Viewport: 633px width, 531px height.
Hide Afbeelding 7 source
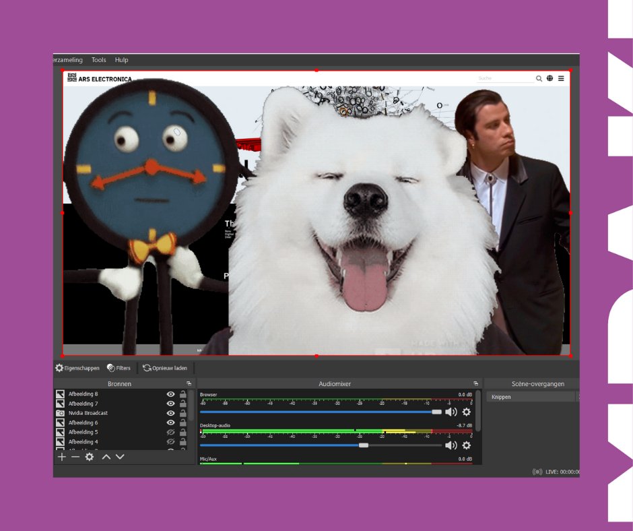pyautogui.click(x=171, y=403)
